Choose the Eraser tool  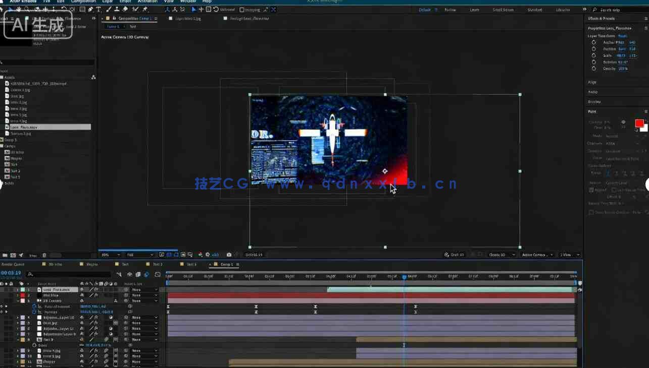tap(125, 9)
